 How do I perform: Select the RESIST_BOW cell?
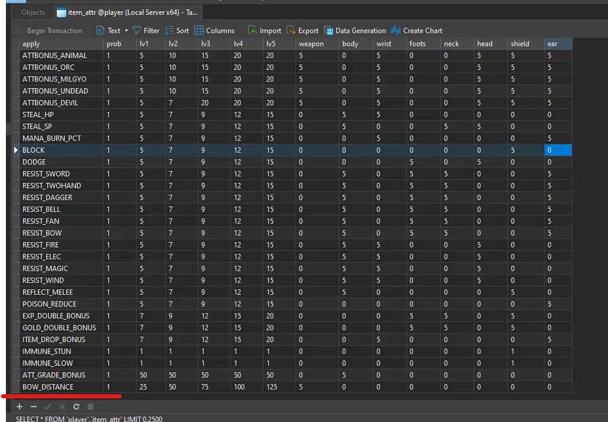(x=61, y=233)
